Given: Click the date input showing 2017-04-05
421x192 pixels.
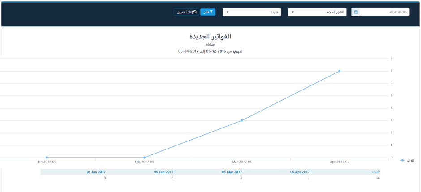Looking at the screenshot, I should pyautogui.click(x=384, y=12).
